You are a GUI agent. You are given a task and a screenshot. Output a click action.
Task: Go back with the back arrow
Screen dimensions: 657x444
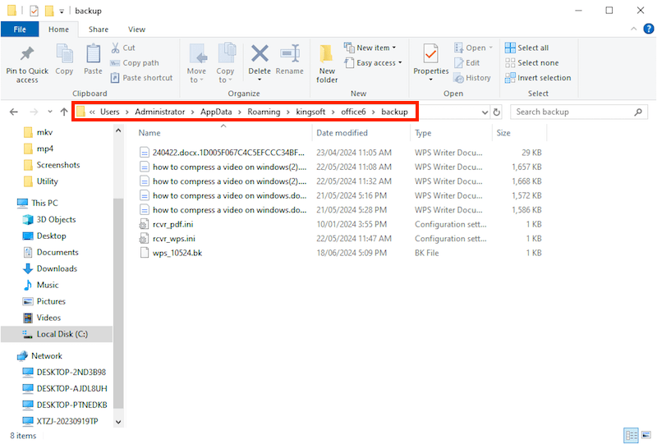[x=14, y=112]
